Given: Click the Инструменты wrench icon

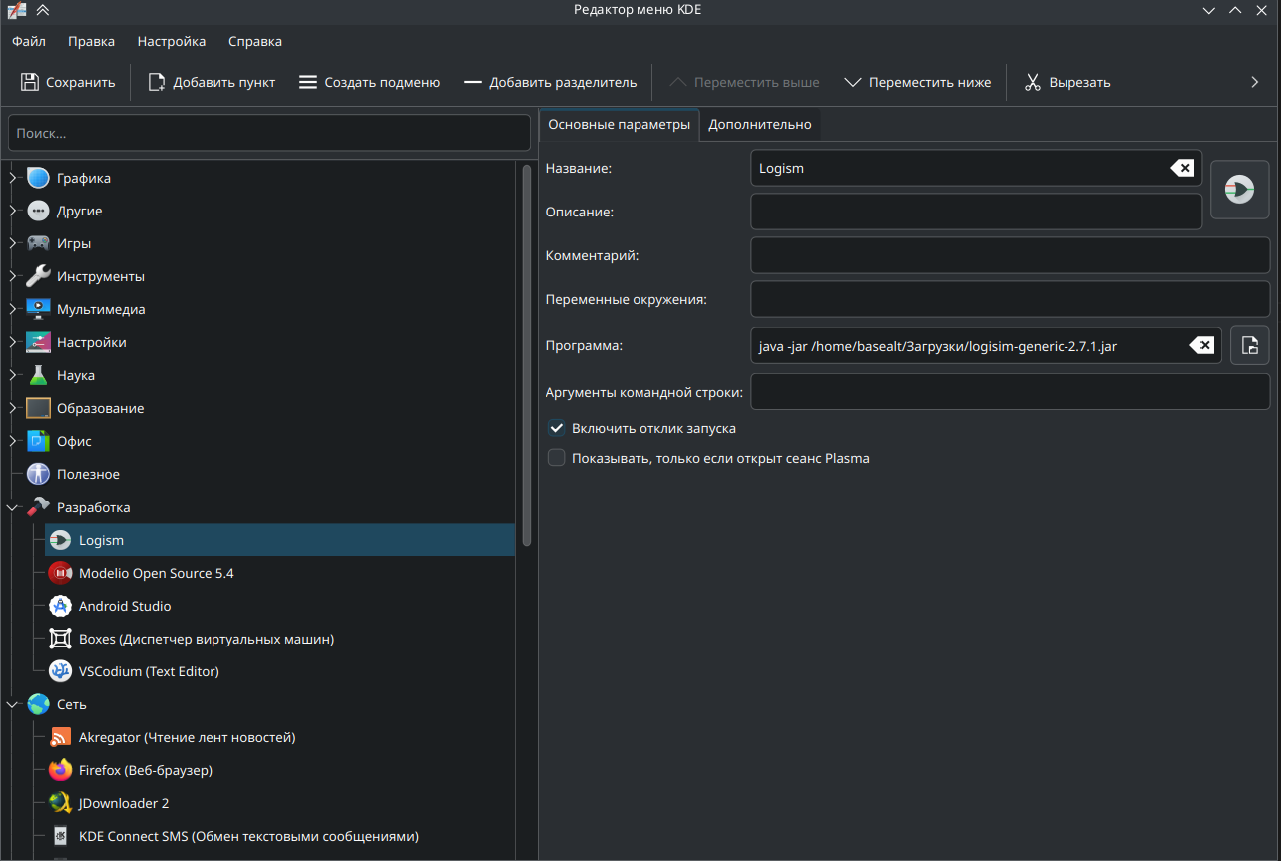Looking at the screenshot, I should coord(38,276).
